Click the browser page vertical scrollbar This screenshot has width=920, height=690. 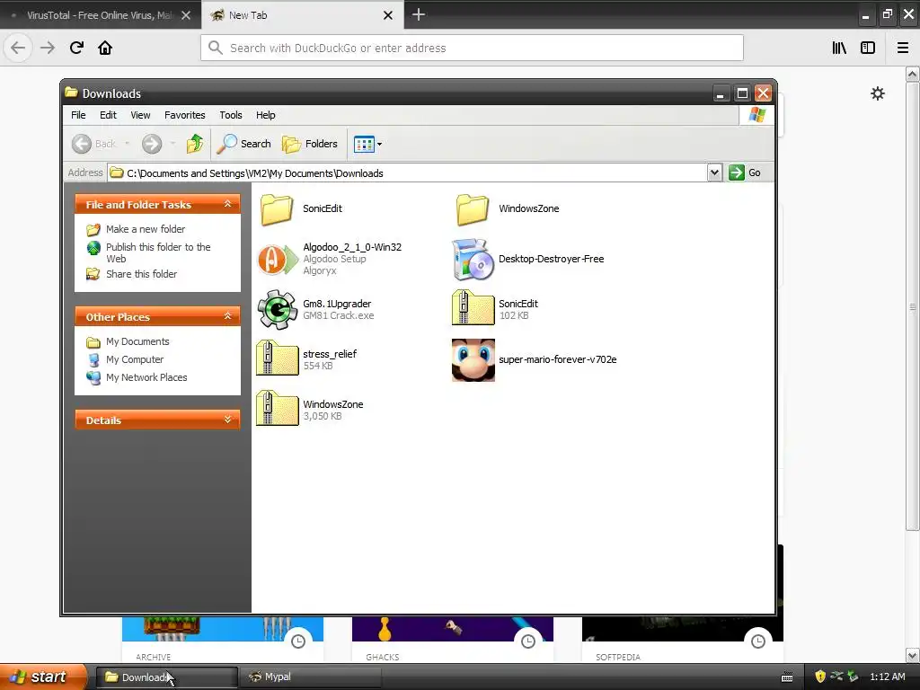[912, 306]
